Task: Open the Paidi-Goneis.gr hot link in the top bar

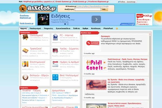Action: (x=80, y=2)
